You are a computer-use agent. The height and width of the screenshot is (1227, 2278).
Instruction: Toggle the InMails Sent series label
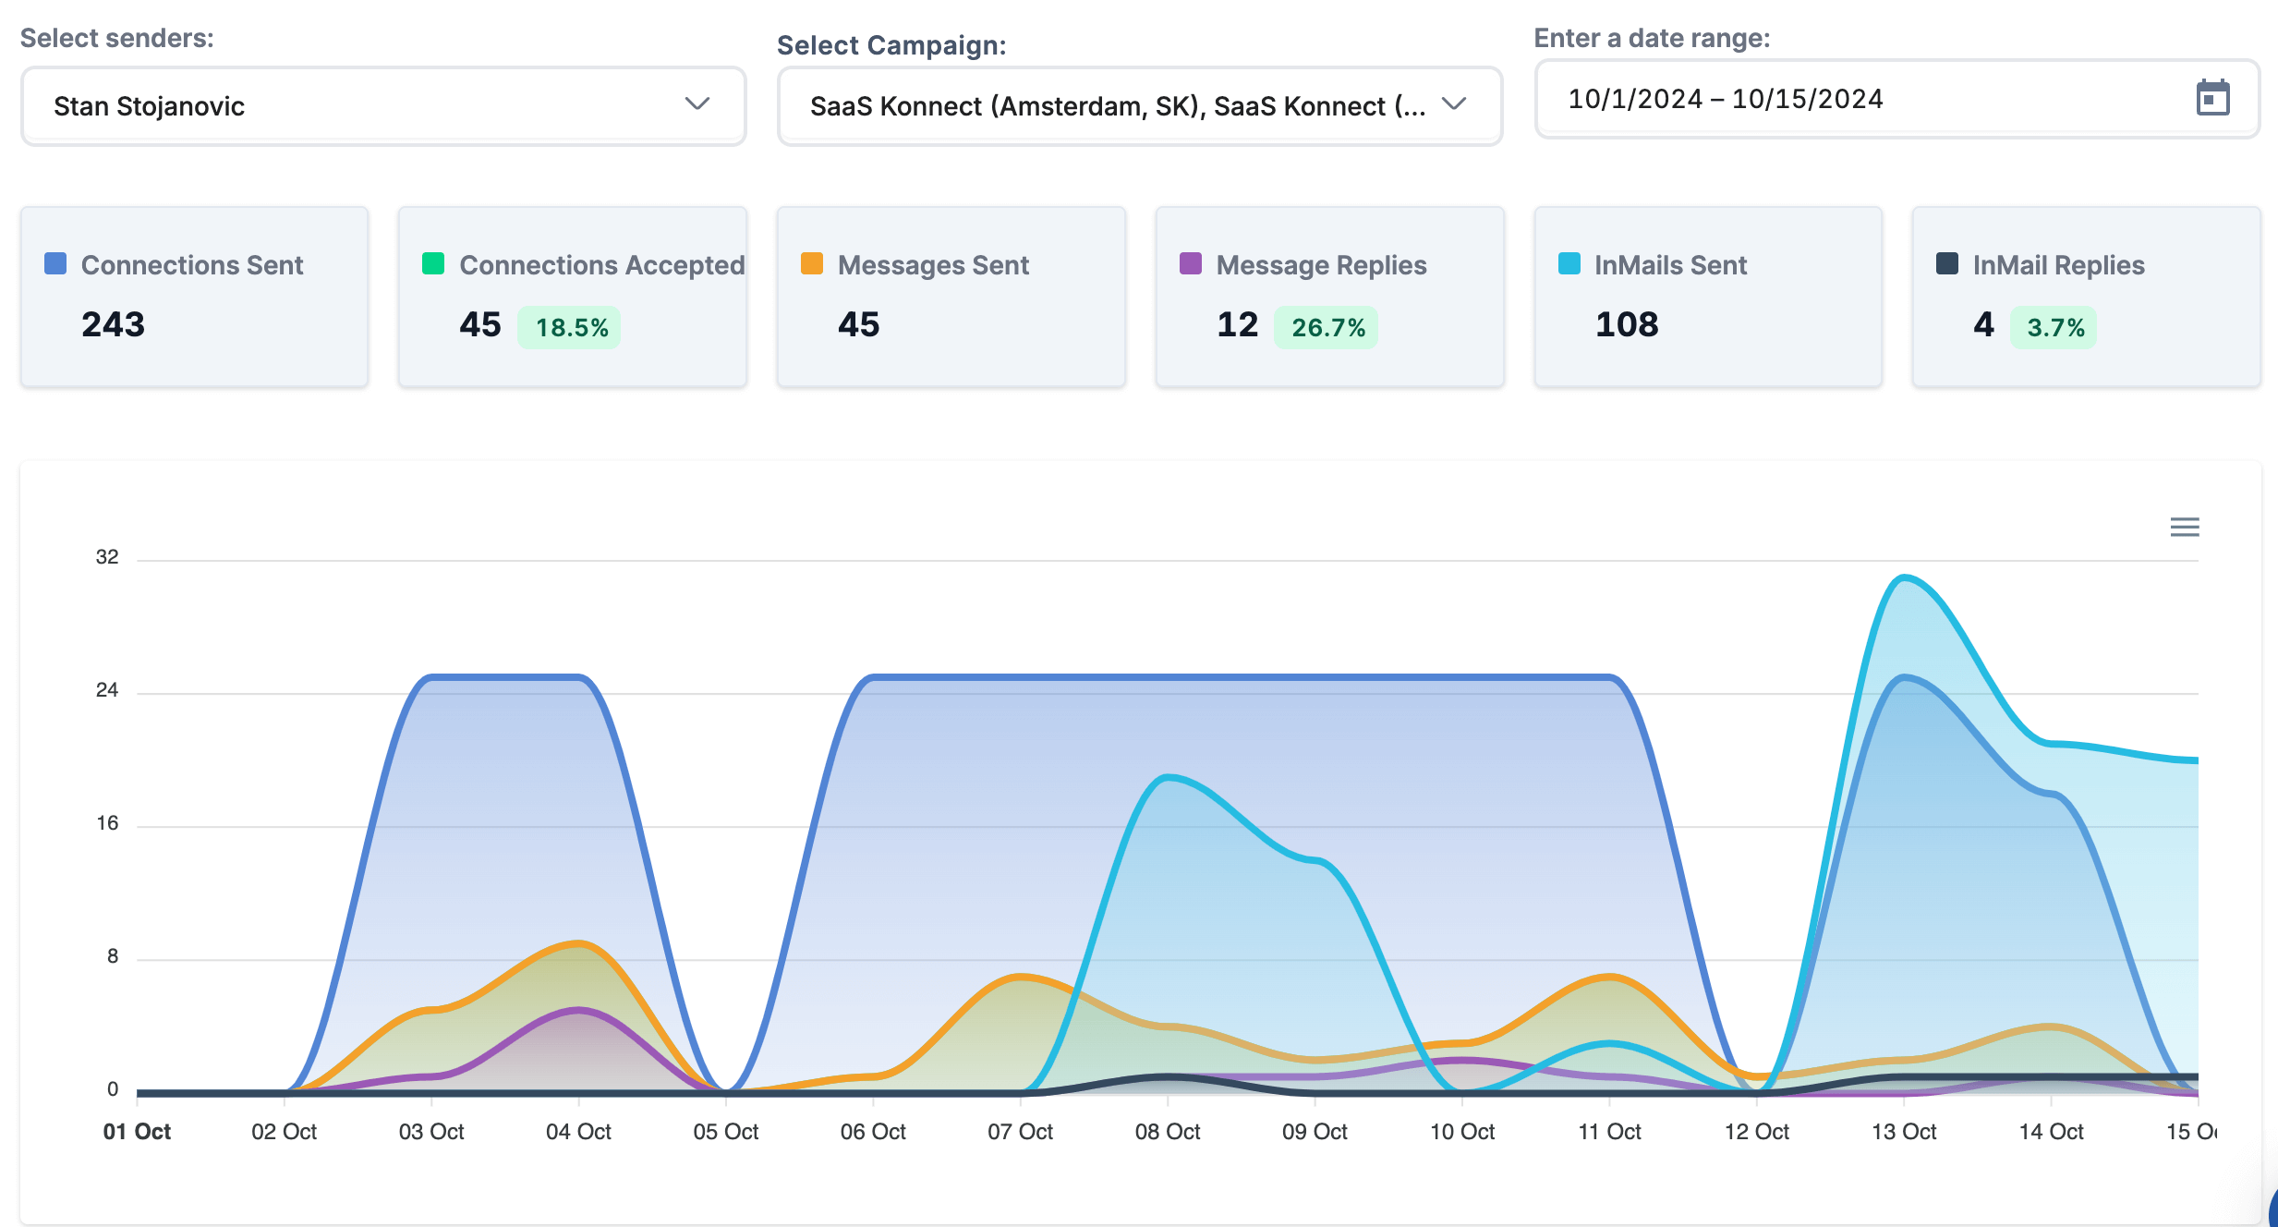point(1671,265)
